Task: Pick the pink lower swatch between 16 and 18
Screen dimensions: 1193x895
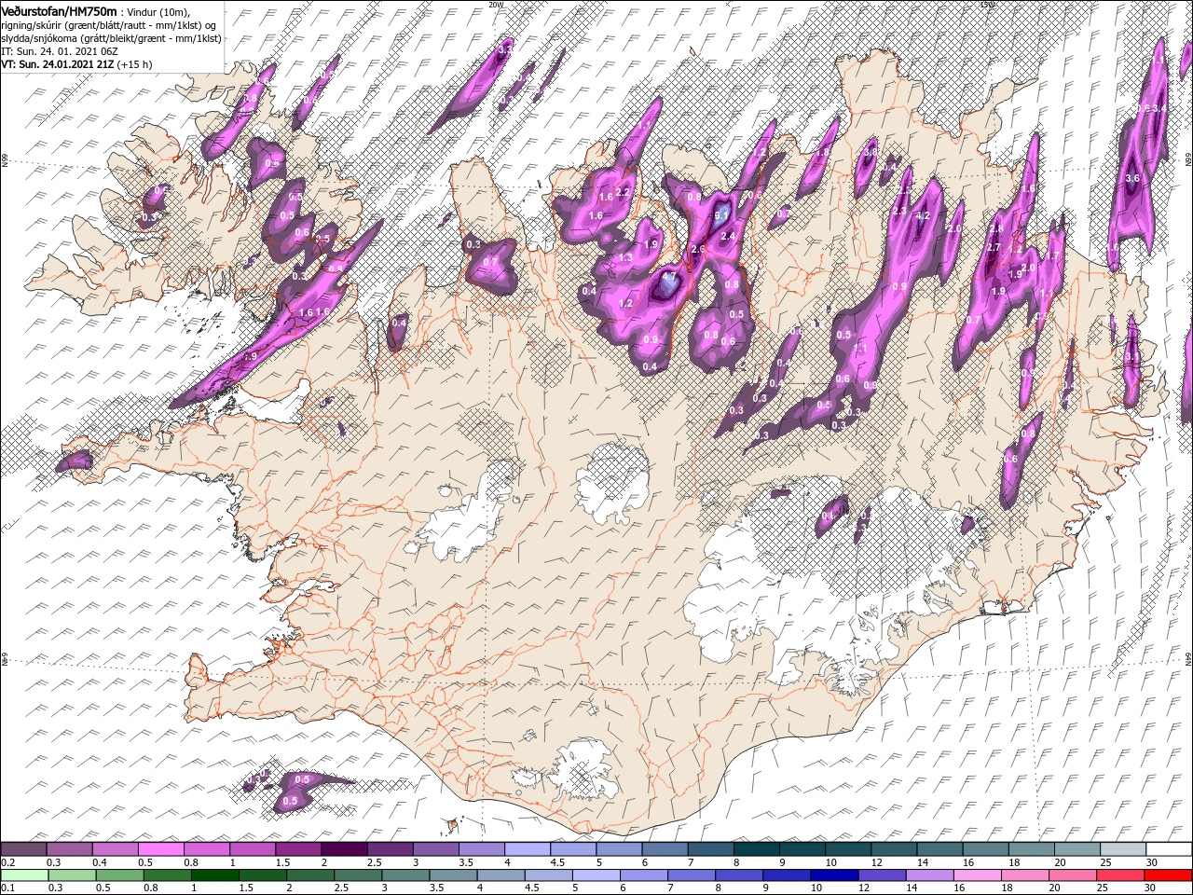Action: [976, 874]
